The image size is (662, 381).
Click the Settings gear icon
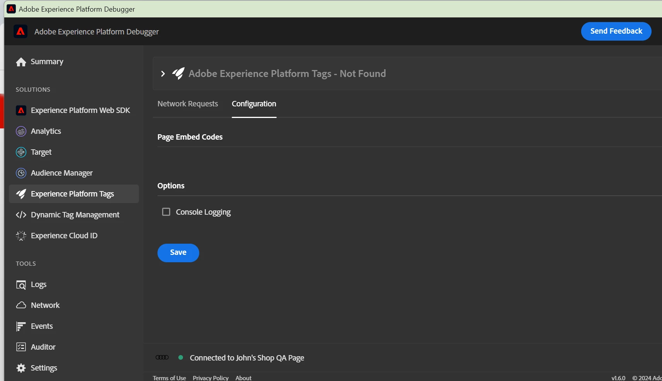(21, 368)
